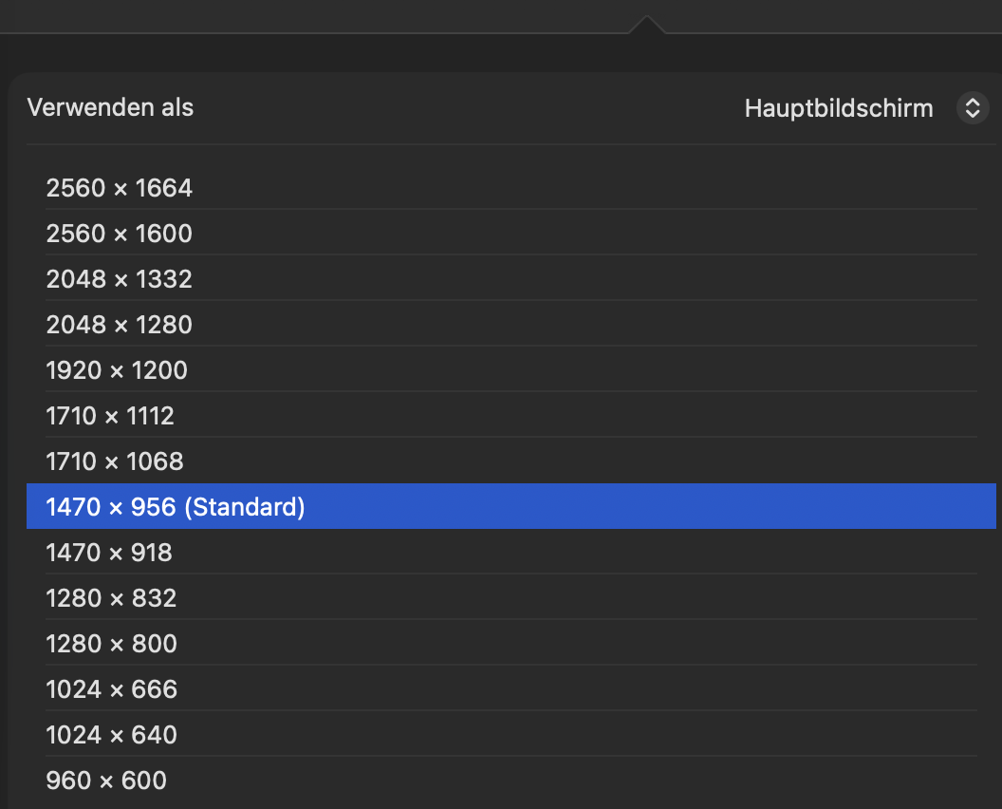1002x809 pixels.
Task: Choose the 2048 × 1332 resolution
Action: click(x=120, y=279)
